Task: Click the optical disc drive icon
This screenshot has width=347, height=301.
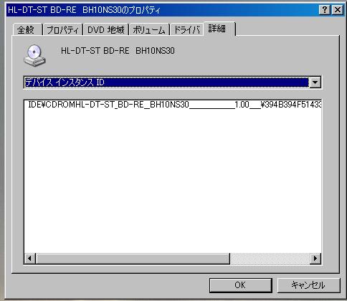Action: tap(34, 55)
